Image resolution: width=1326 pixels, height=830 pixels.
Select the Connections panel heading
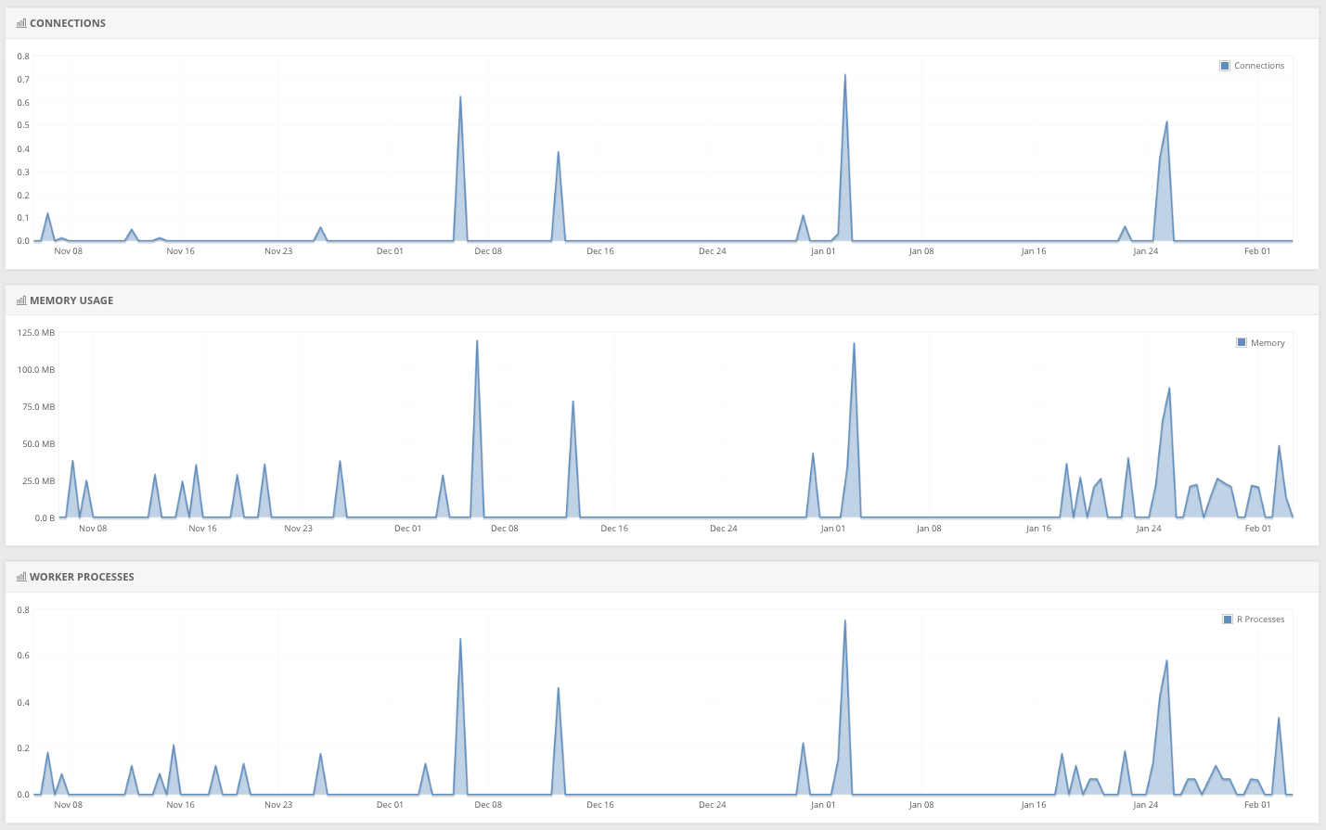point(68,23)
